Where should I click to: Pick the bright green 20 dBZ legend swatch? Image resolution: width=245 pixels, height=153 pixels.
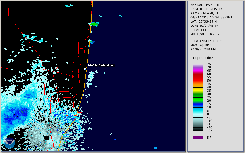click(x=198, y=99)
